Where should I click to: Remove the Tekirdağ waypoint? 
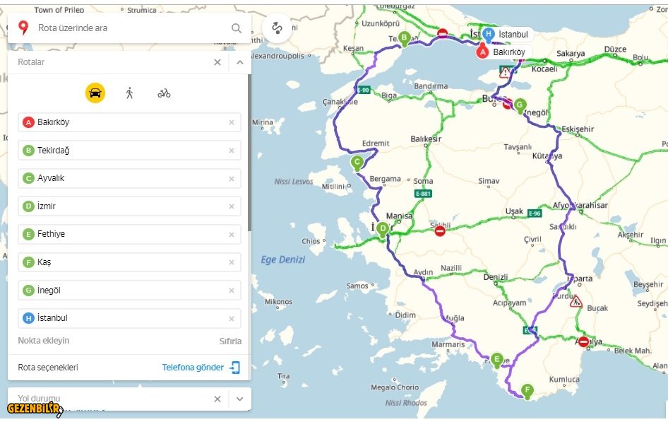(231, 151)
